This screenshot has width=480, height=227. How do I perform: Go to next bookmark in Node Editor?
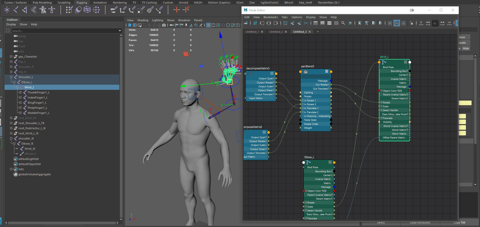[381, 23]
